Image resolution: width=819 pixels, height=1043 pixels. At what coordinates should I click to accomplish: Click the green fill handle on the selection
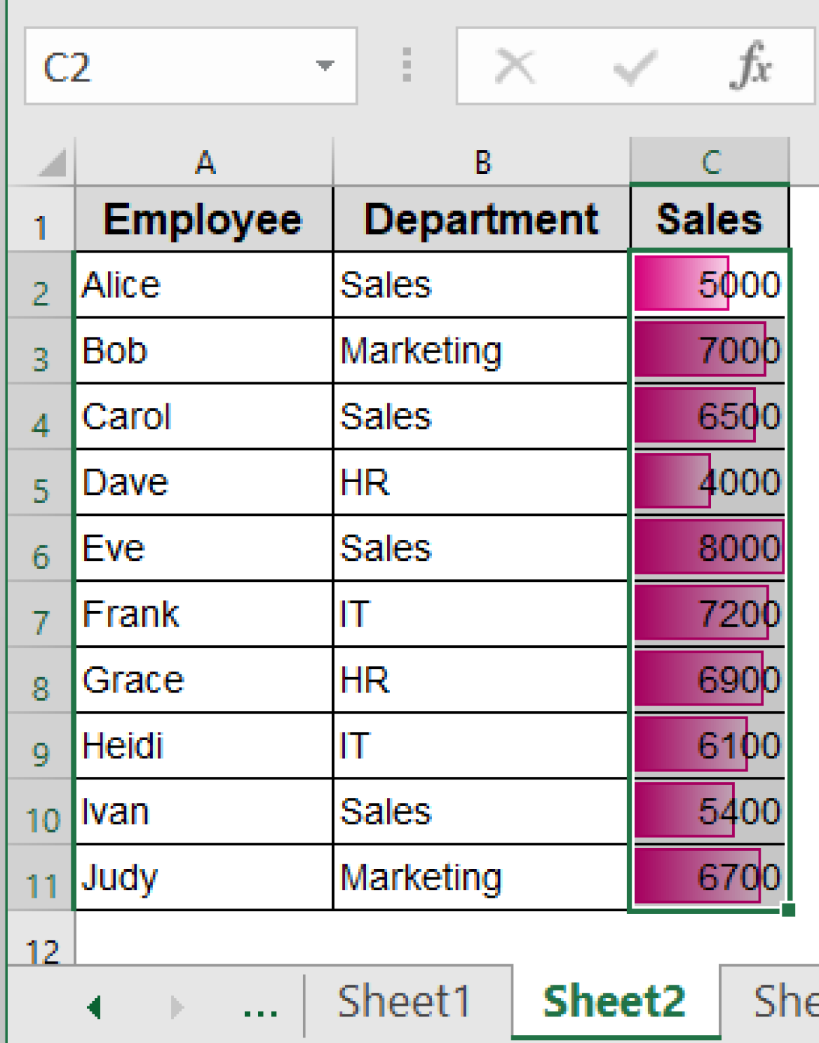[x=790, y=909]
